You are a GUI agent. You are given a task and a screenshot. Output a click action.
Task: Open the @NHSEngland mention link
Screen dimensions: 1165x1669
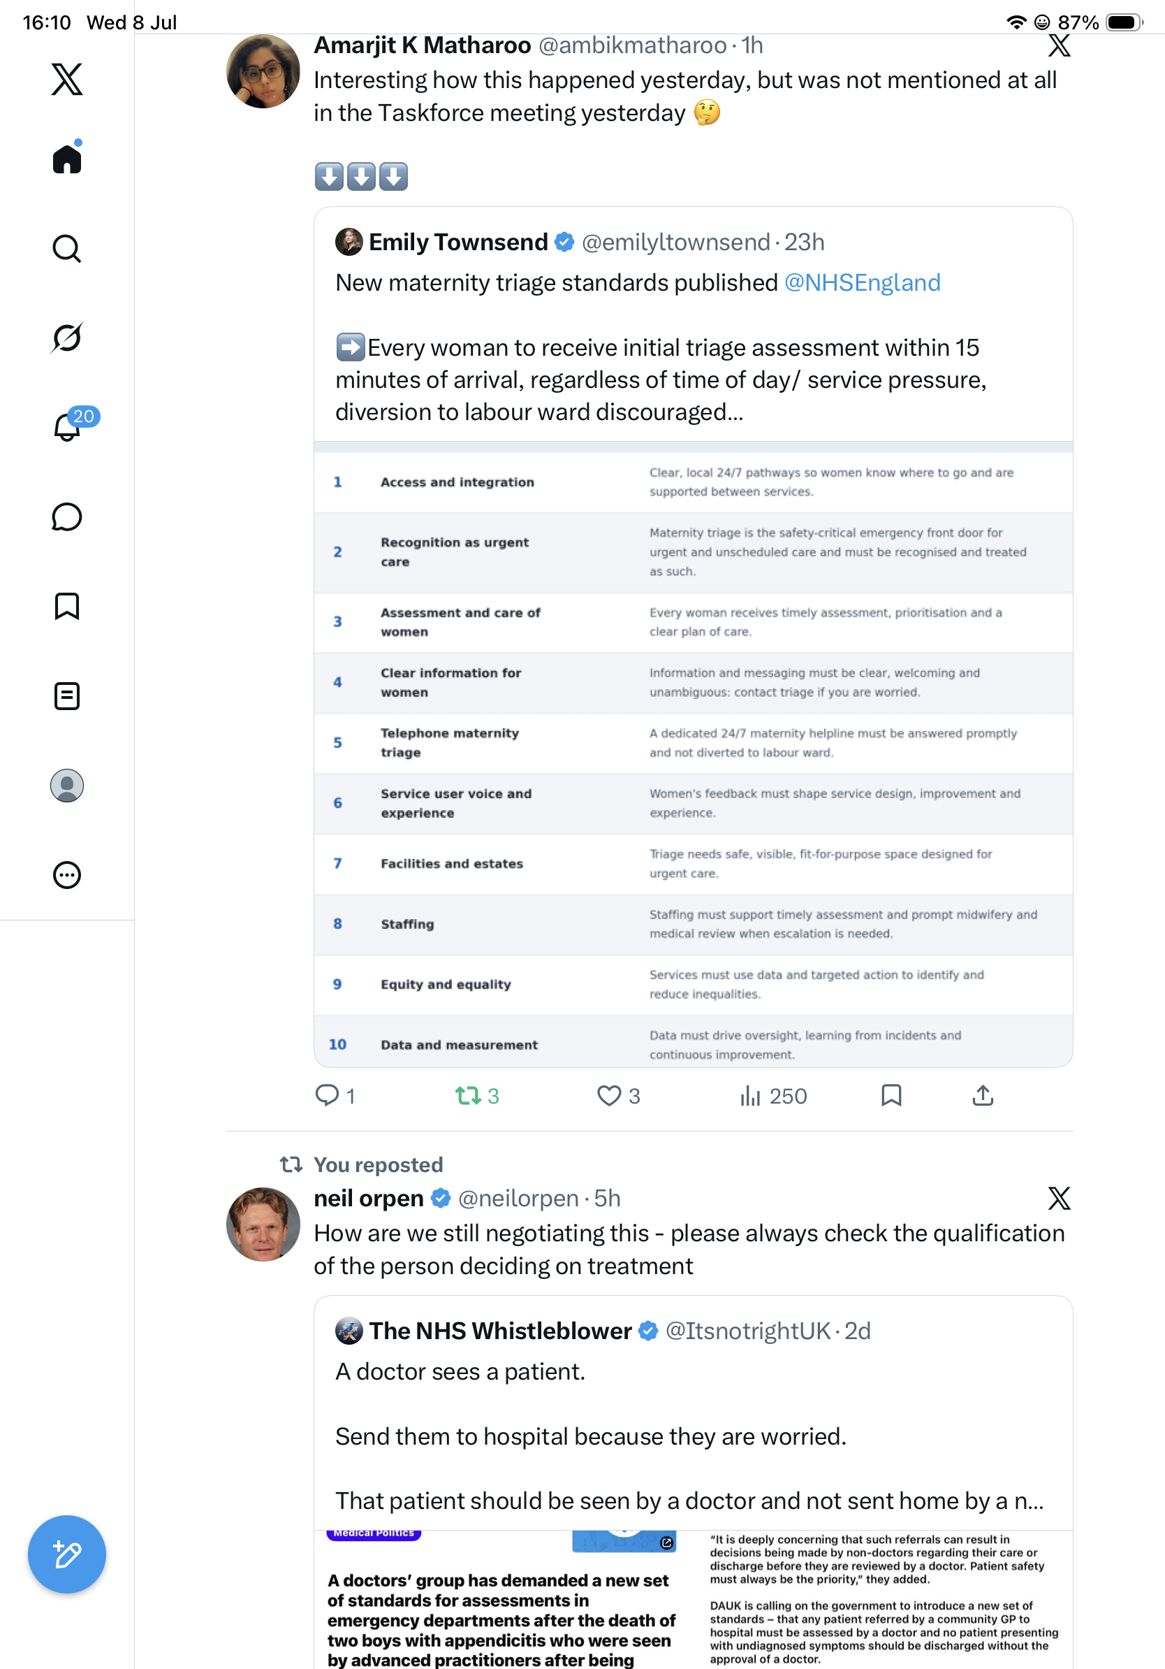862,282
